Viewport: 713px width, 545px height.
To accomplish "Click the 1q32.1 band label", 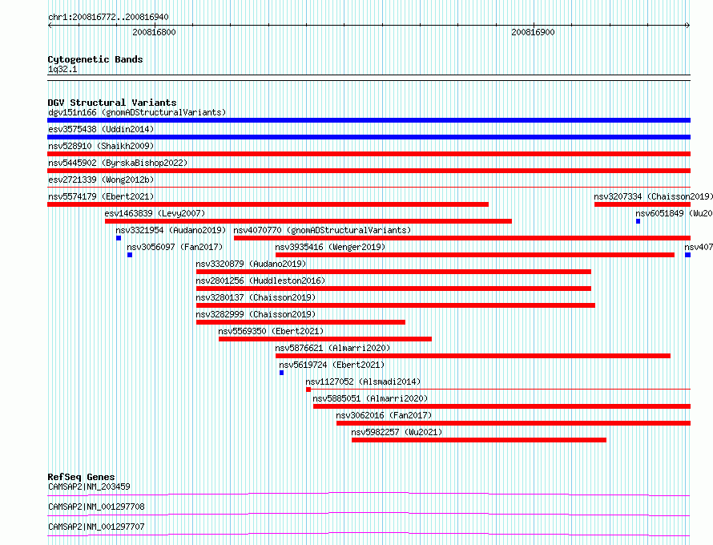I will point(62,70).
